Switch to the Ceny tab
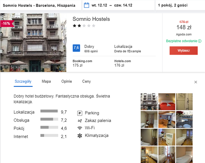Viewport: 205px width, 163px height. 86,81
